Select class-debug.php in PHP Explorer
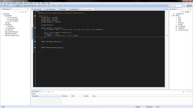The image size is (193, 108). [14, 19]
